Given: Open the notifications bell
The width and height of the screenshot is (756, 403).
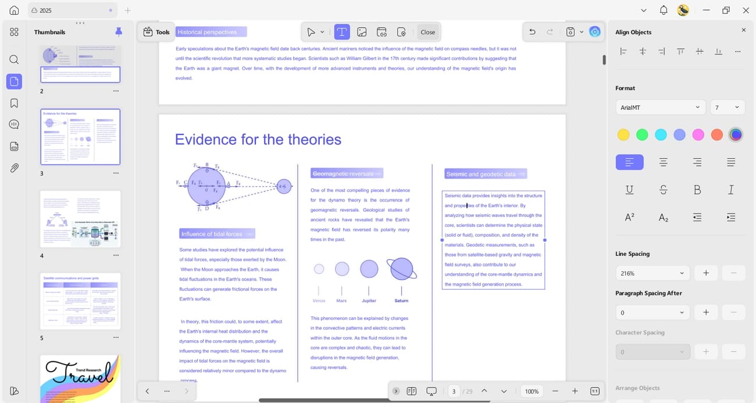Looking at the screenshot, I should [664, 10].
